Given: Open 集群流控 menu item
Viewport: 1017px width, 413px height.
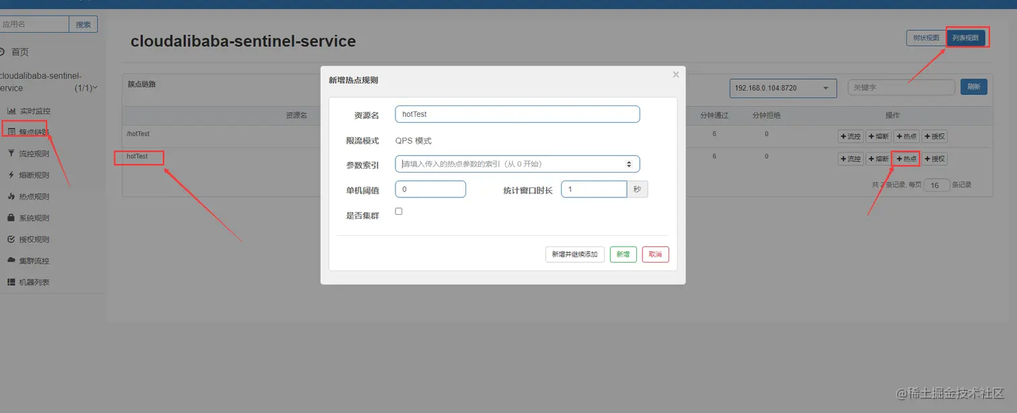Looking at the screenshot, I should tap(34, 261).
